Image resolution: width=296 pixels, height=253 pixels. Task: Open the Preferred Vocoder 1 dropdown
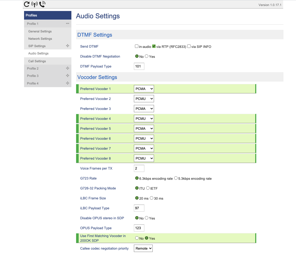pos(144,89)
